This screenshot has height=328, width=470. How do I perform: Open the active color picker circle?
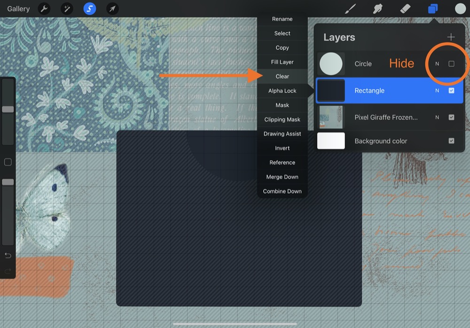coord(461,9)
